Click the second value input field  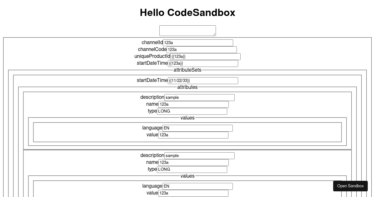(193, 193)
